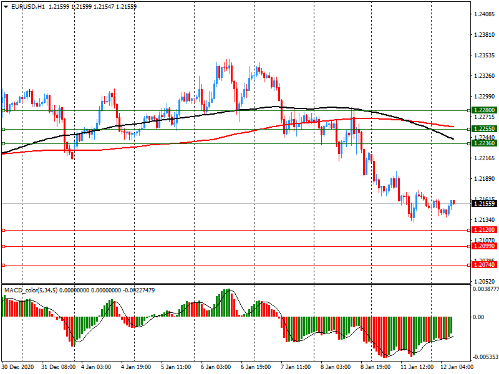This screenshot has width=499, height=374.
Task: Click the 12 Jan 04:00 time label
Action: 455,367
